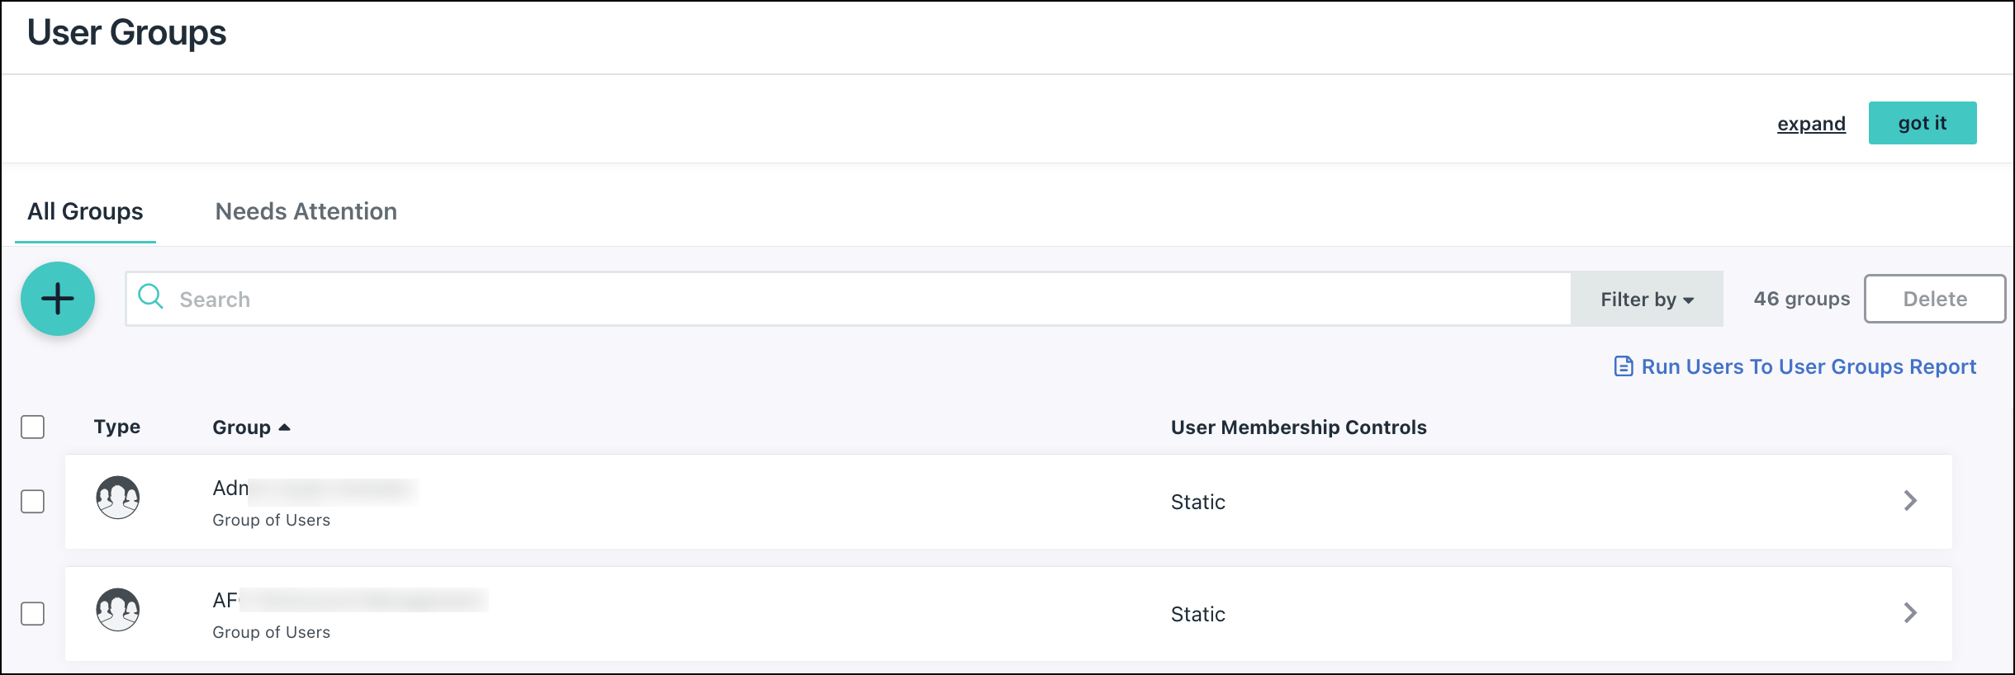Click the User Membership Controls column header
The width and height of the screenshot is (2015, 675).
click(1298, 427)
